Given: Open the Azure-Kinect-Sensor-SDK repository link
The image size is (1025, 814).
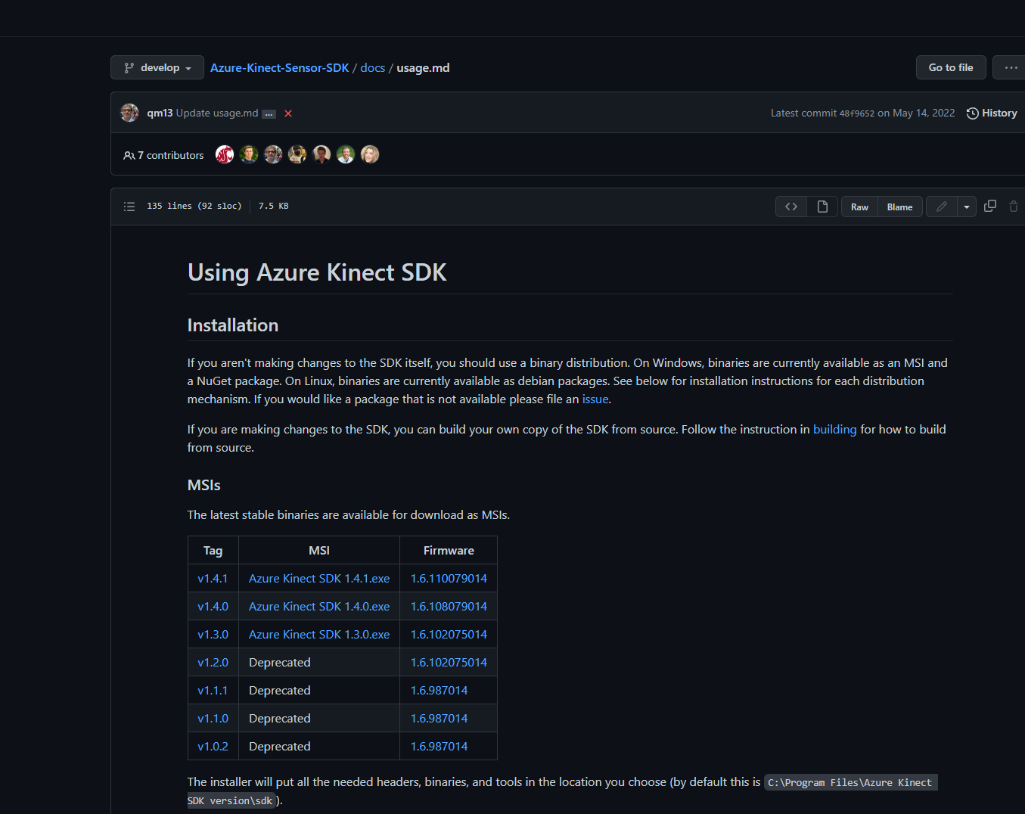Looking at the screenshot, I should (279, 67).
